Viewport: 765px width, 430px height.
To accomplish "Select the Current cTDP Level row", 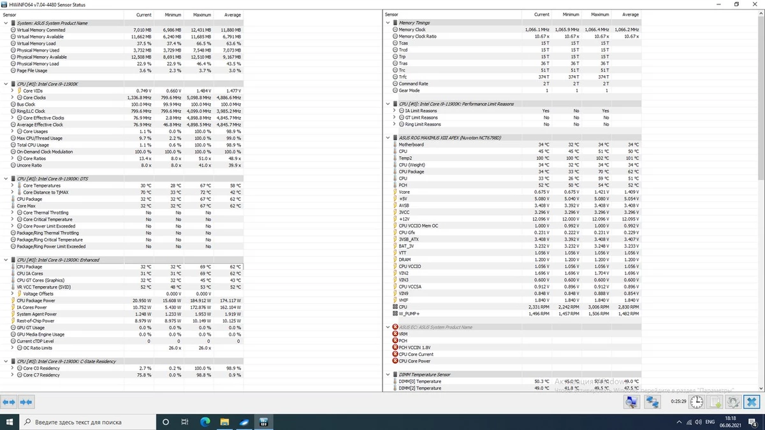I will coord(124,341).
